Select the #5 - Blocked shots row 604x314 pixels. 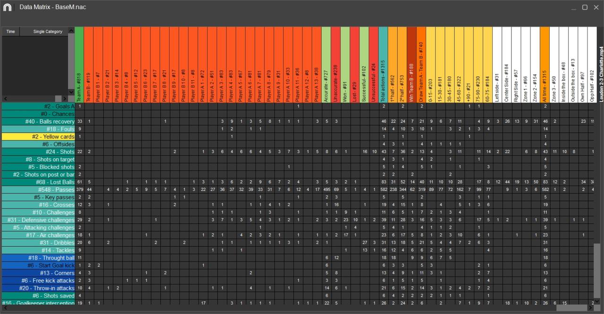38,167
